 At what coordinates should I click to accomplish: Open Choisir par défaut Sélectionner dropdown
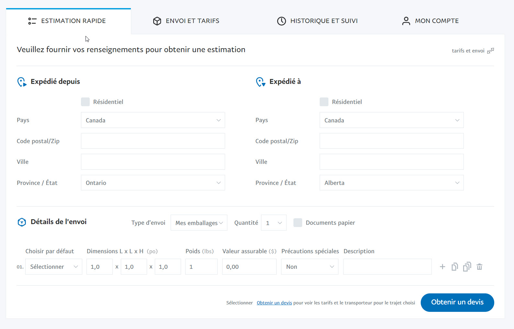click(54, 267)
